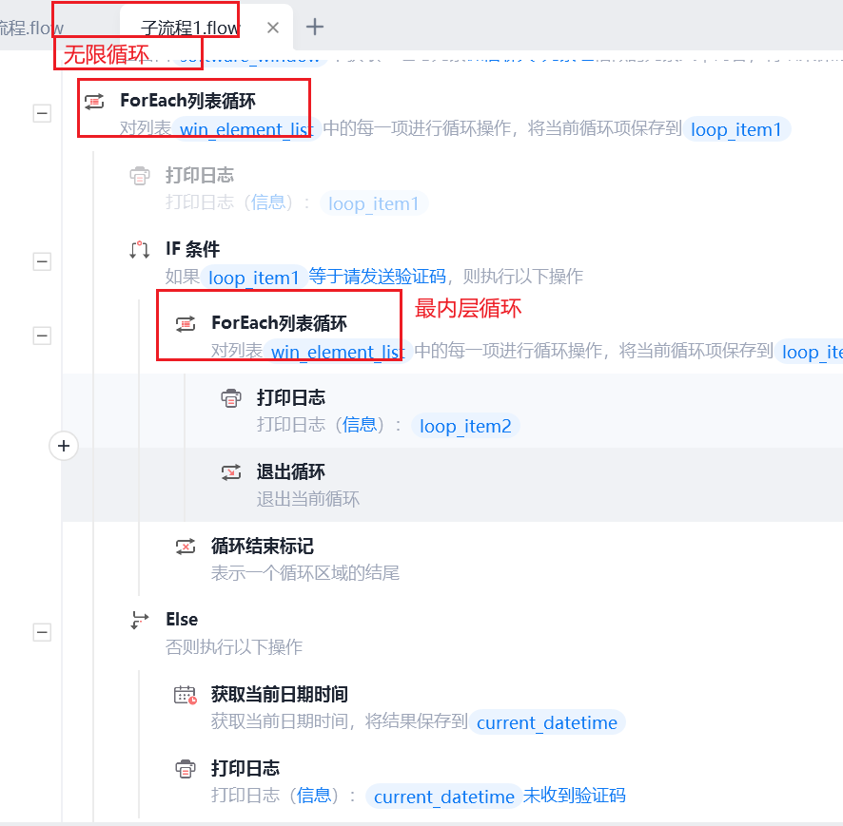
Task: Click the Else branch icon
Action: pyautogui.click(x=140, y=620)
